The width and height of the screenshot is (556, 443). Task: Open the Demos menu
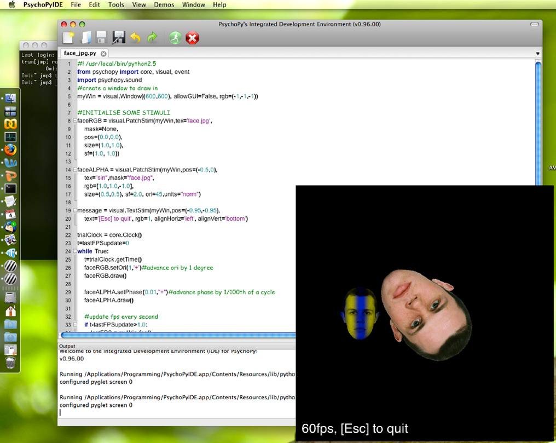pyautogui.click(x=164, y=4)
